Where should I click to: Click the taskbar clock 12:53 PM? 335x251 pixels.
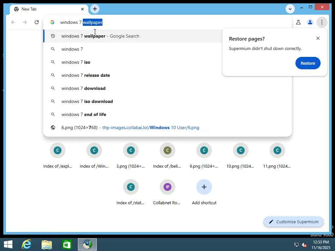[321, 245]
